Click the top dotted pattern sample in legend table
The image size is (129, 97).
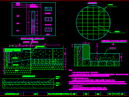pyautogui.click(x=48, y=9)
